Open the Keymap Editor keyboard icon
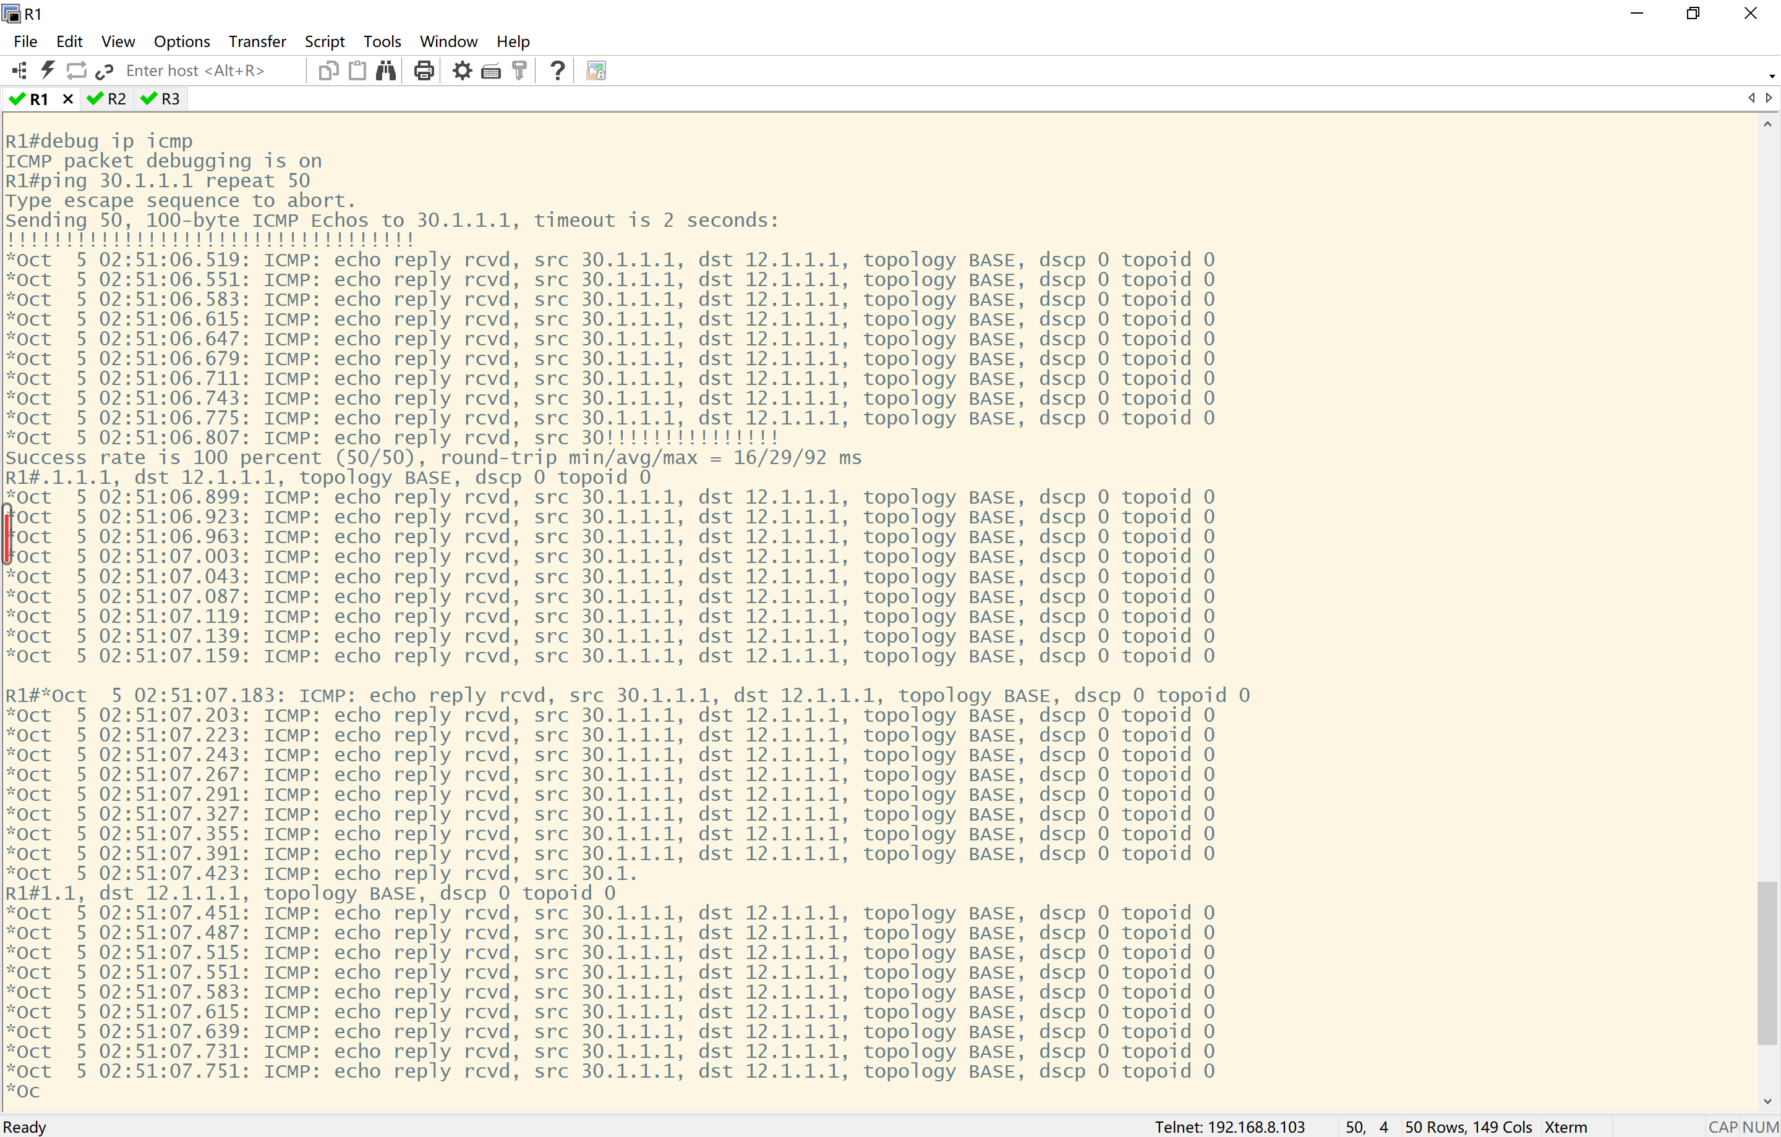Viewport: 1781px width, 1137px height. point(491,71)
